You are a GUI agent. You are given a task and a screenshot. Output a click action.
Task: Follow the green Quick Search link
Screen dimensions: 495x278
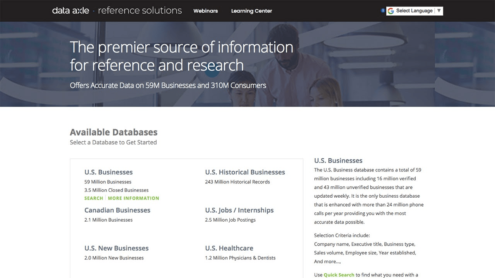(339, 275)
